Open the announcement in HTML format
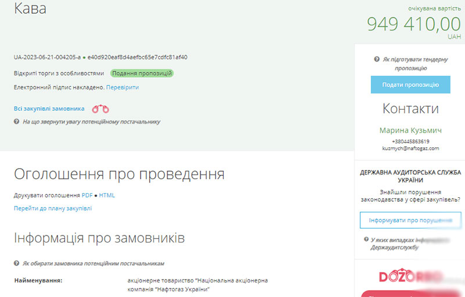The height and width of the screenshot is (297, 465). (107, 195)
